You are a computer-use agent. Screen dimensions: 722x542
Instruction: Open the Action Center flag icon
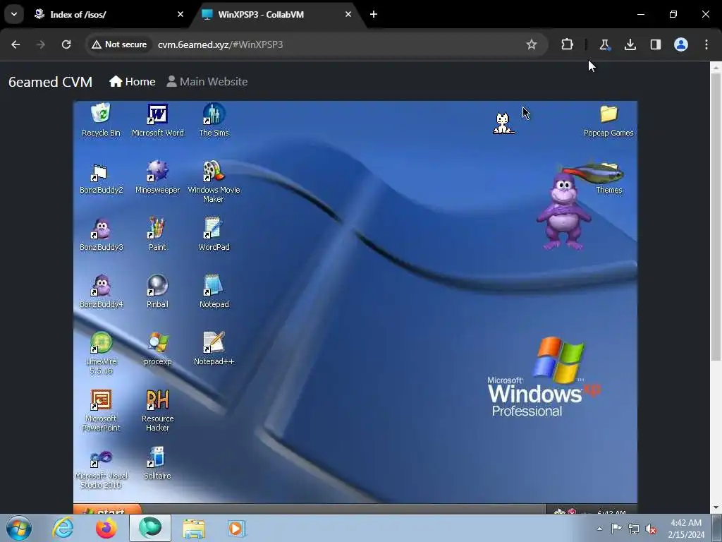[x=616, y=529]
